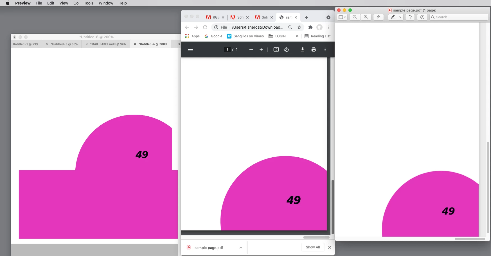Click the zoom magnifier in address bar
The width and height of the screenshot is (491, 256).
290,27
